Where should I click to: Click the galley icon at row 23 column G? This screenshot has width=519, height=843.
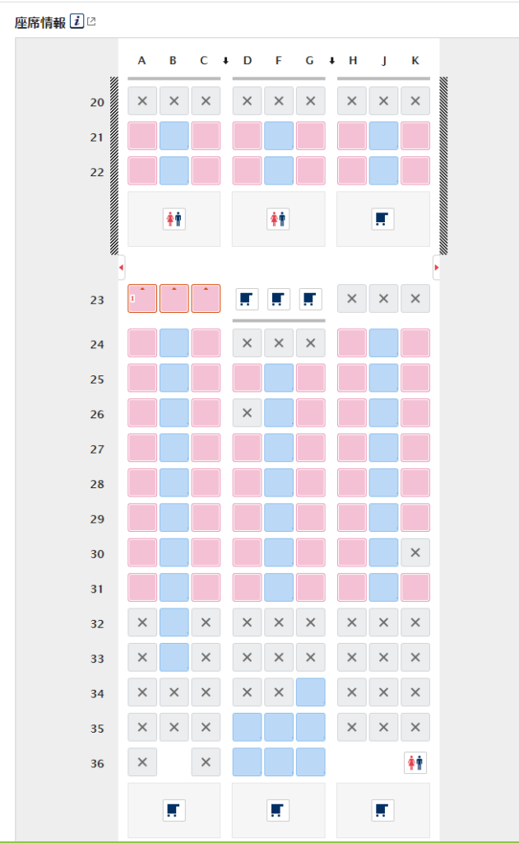pos(310,299)
